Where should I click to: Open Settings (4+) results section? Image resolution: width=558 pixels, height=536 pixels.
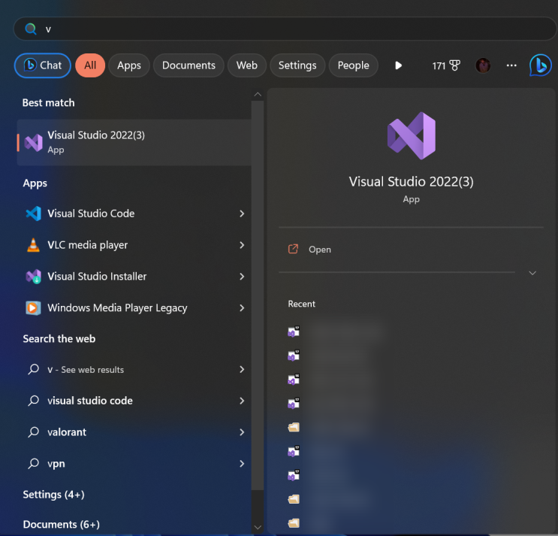point(54,495)
